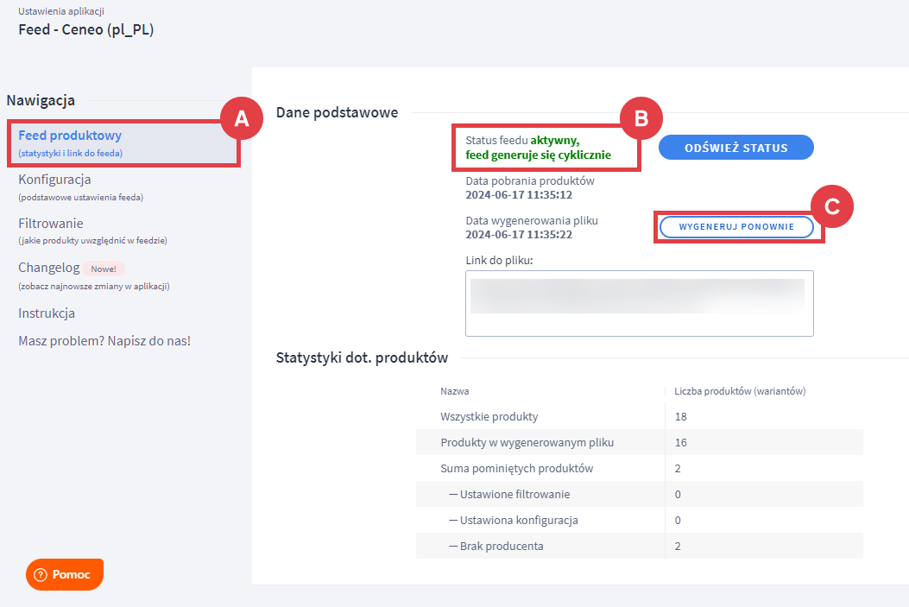909x607 pixels.
Task: Click the green "aktywny" feed status text
Action: point(554,140)
